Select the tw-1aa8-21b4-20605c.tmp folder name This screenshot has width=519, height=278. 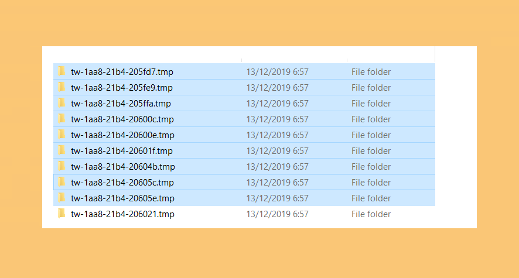point(122,183)
